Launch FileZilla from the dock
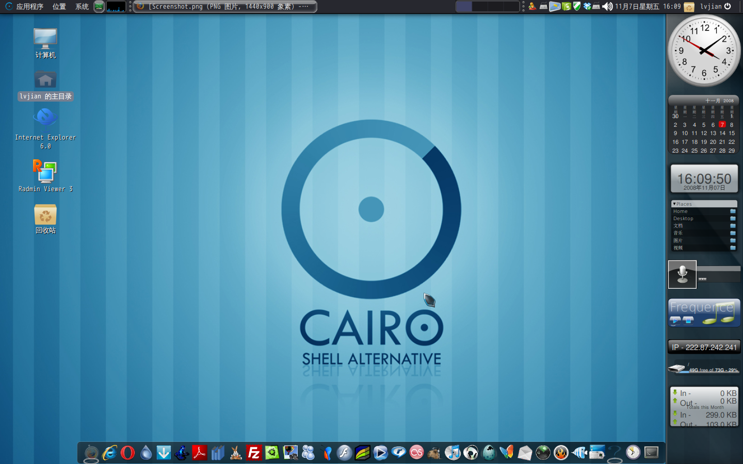The height and width of the screenshot is (464, 743). click(254, 453)
